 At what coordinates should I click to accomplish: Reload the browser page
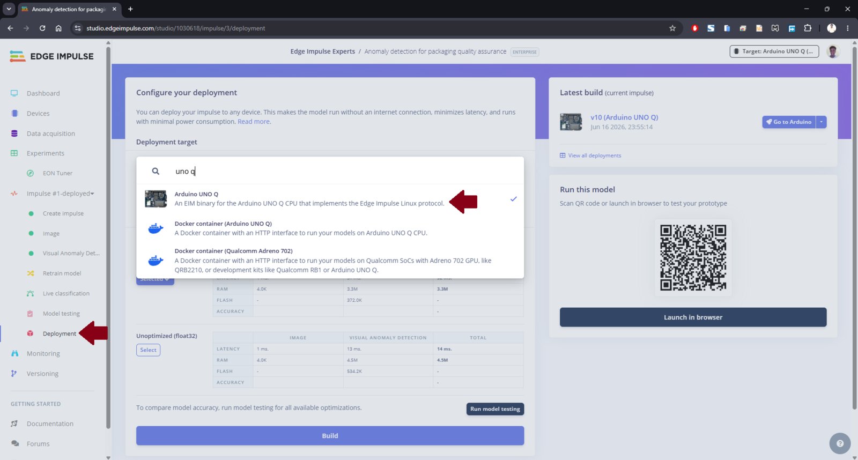[42, 28]
